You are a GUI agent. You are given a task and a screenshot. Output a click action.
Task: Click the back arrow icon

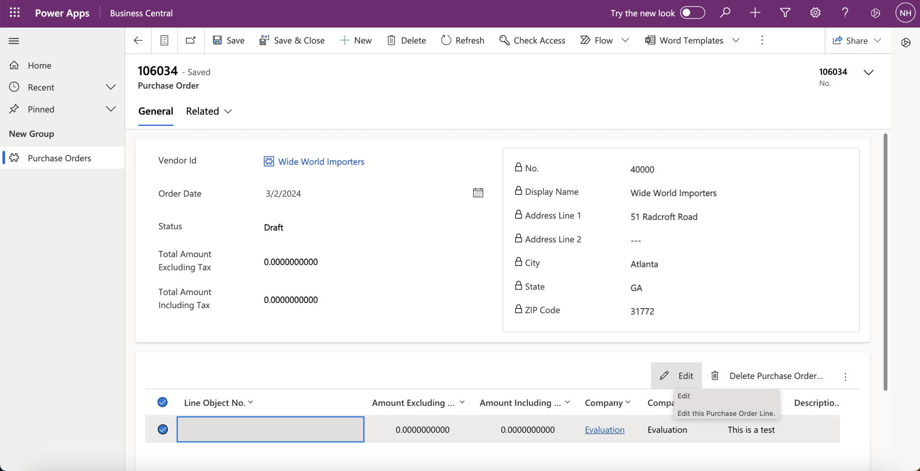[x=138, y=41]
